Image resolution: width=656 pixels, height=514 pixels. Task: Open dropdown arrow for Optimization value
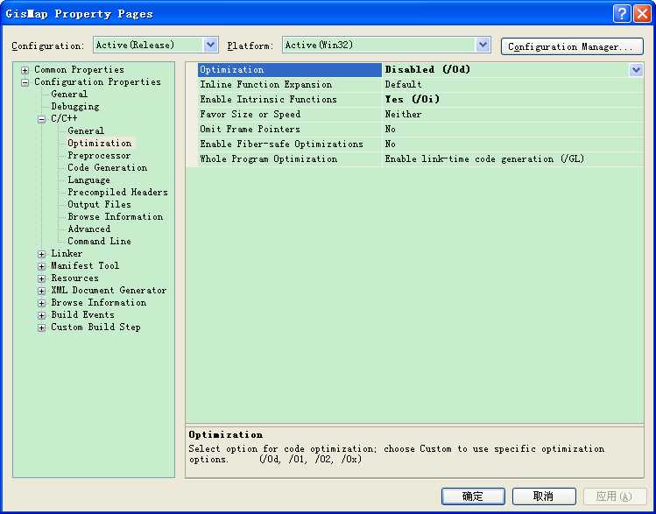636,70
